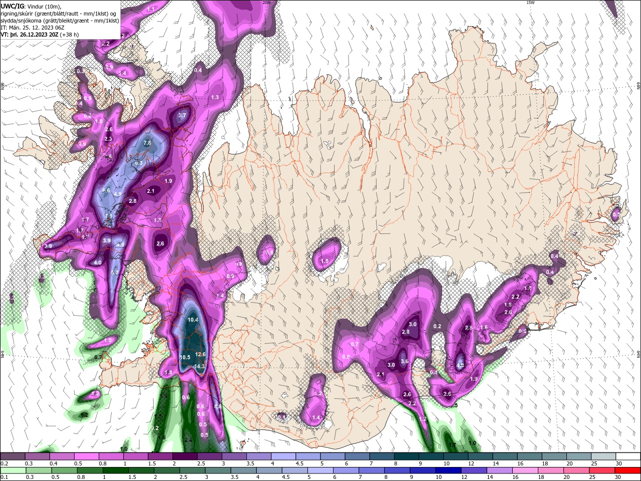Click the 4.0 precipitation value on the map

click(98, 263)
